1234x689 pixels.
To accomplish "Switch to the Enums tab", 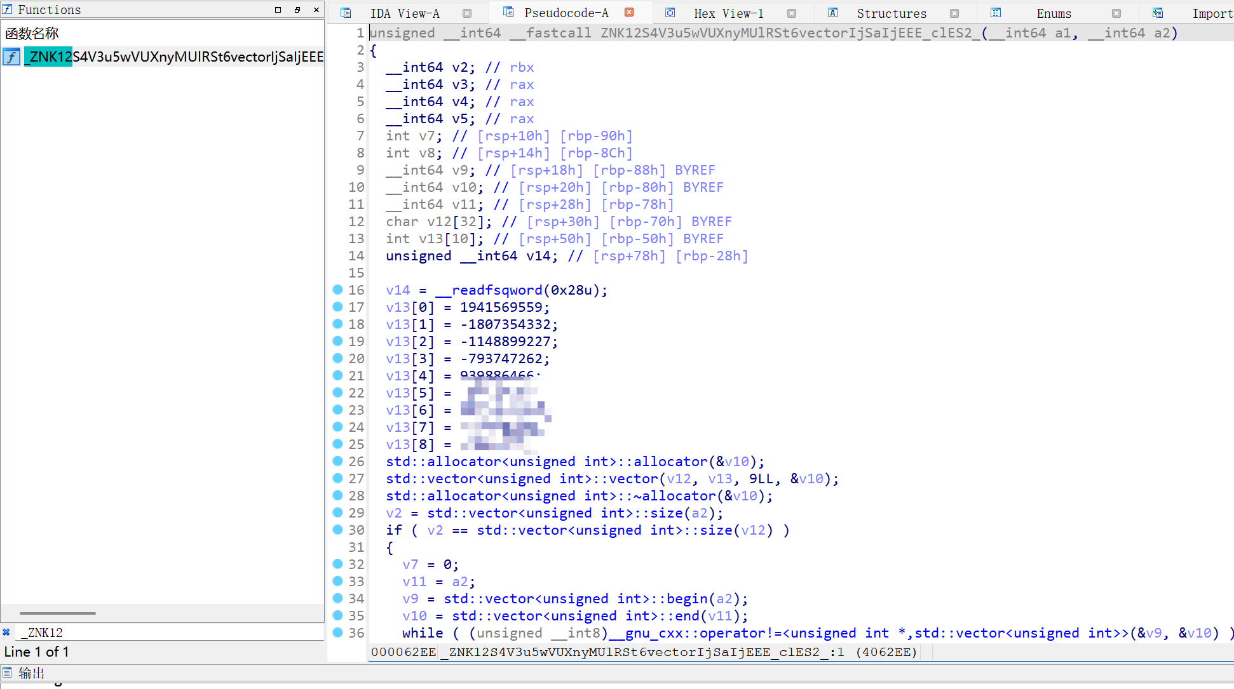I will (x=1054, y=13).
